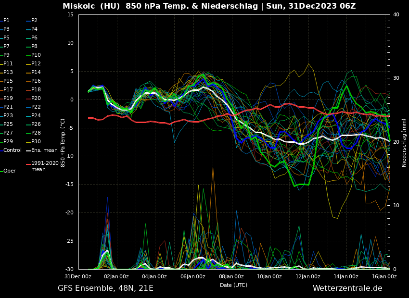
Task: Select the P10 legend entry
Action: (36, 55)
